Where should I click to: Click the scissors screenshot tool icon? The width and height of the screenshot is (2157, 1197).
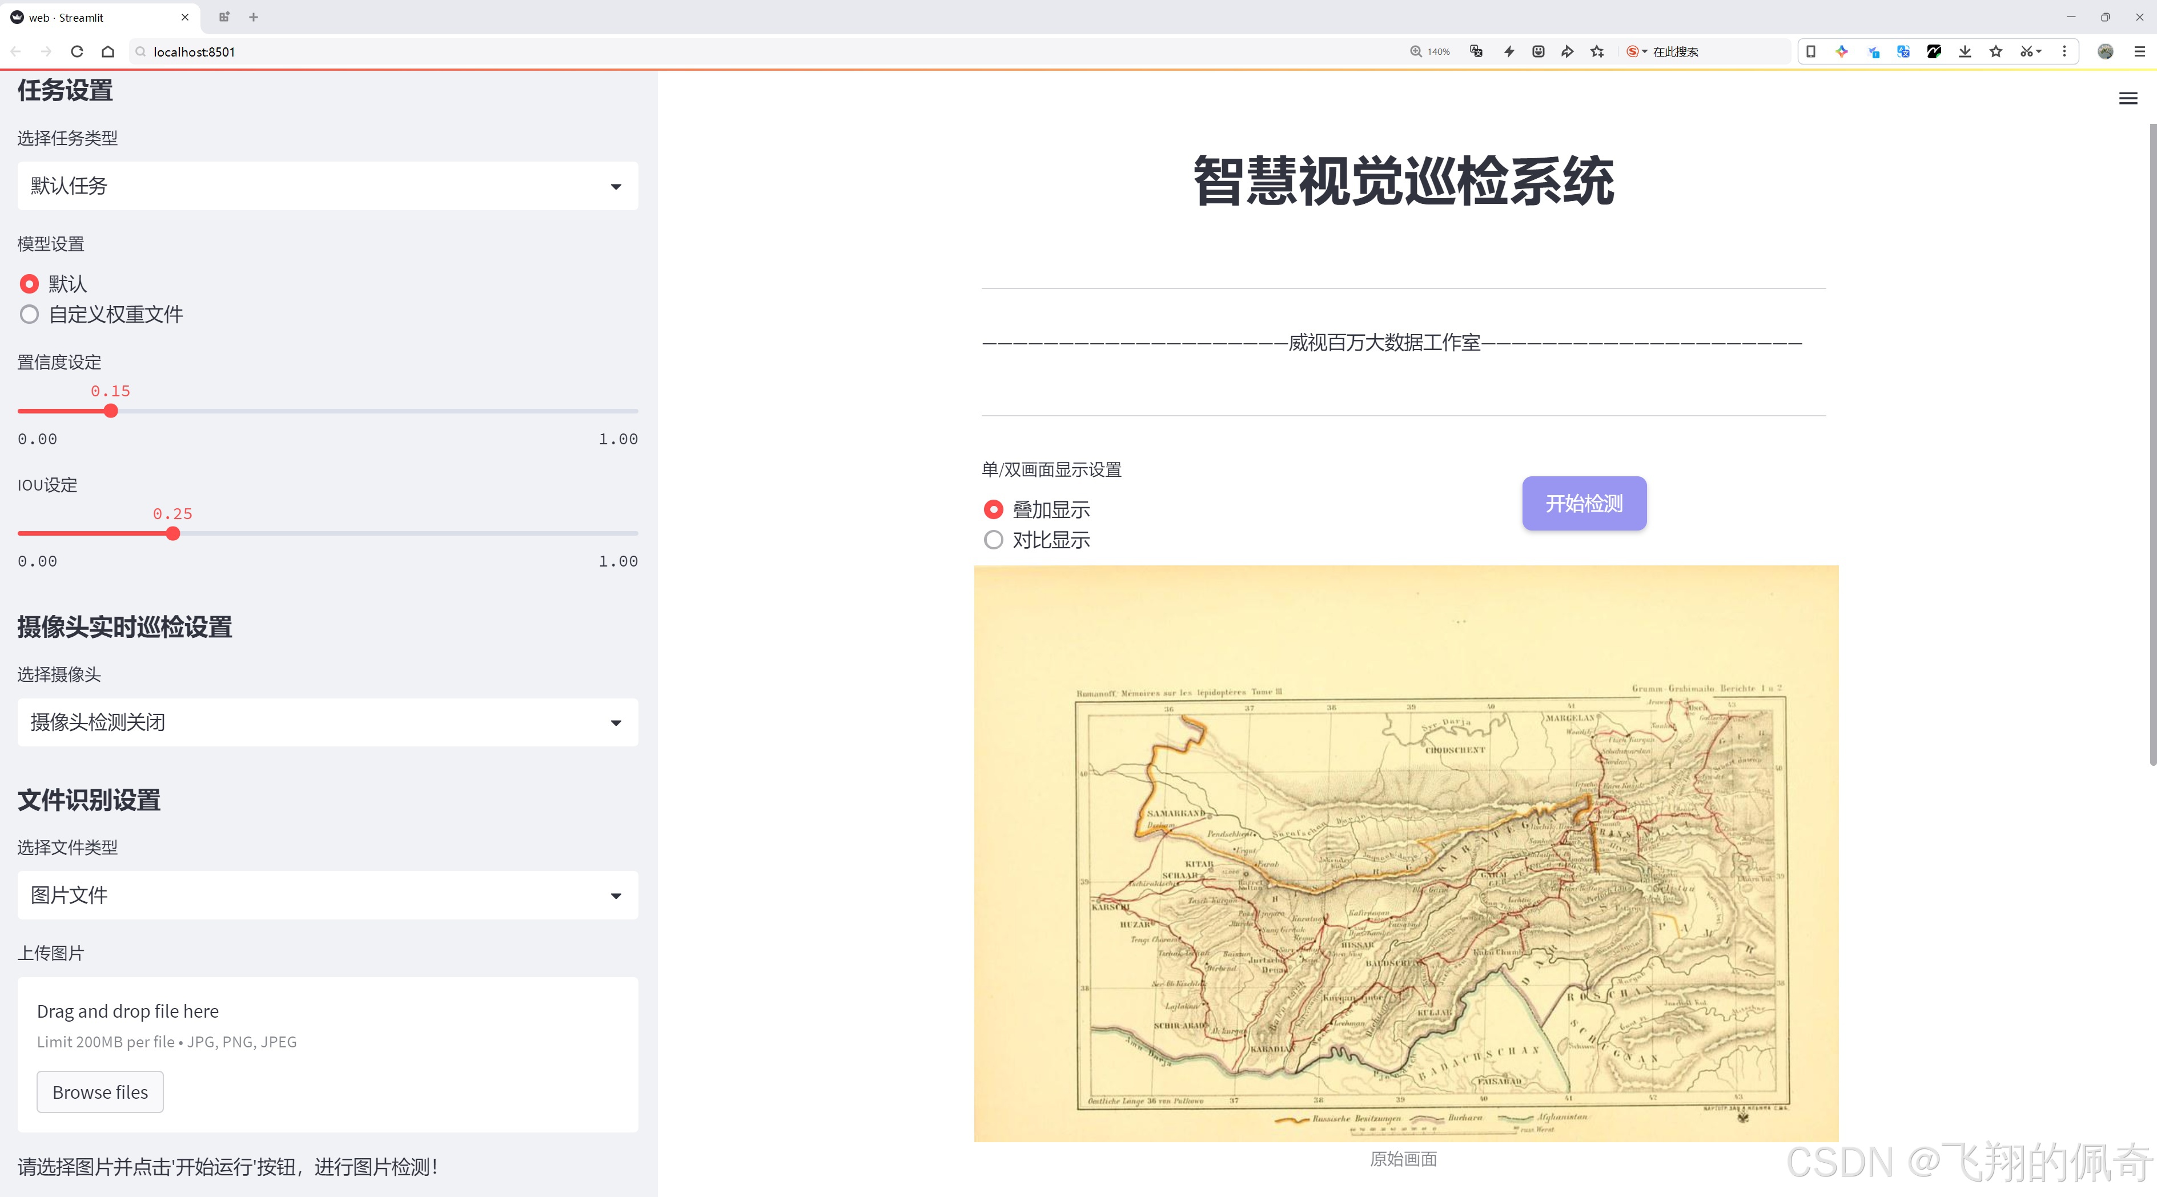(2031, 51)
